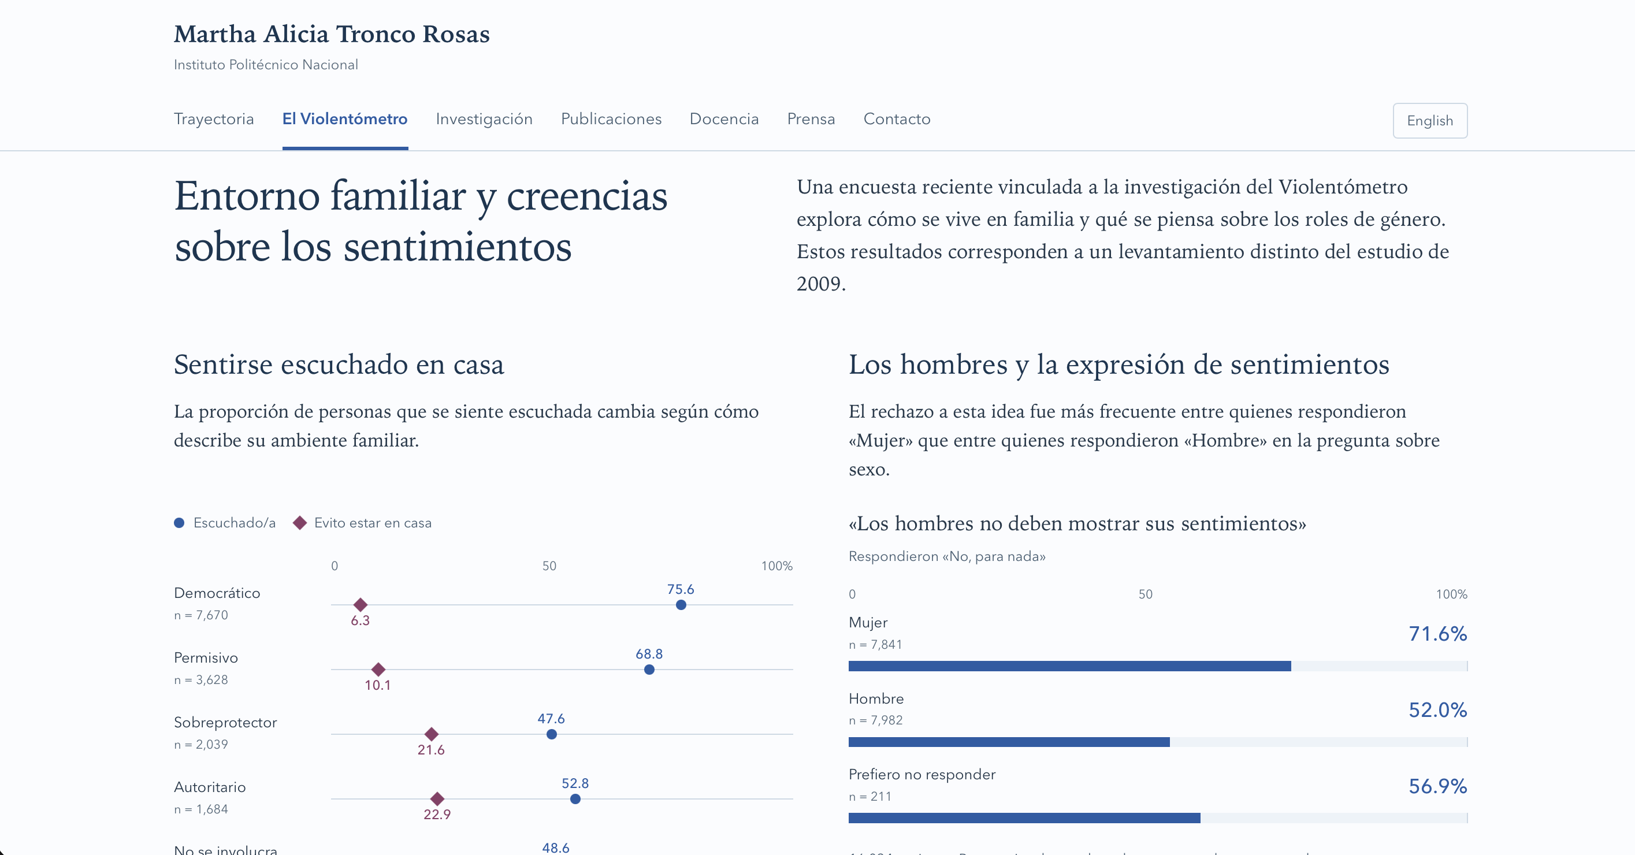
Task: Click the 'n = 7,670' sample size label
Action: [200, 615]
